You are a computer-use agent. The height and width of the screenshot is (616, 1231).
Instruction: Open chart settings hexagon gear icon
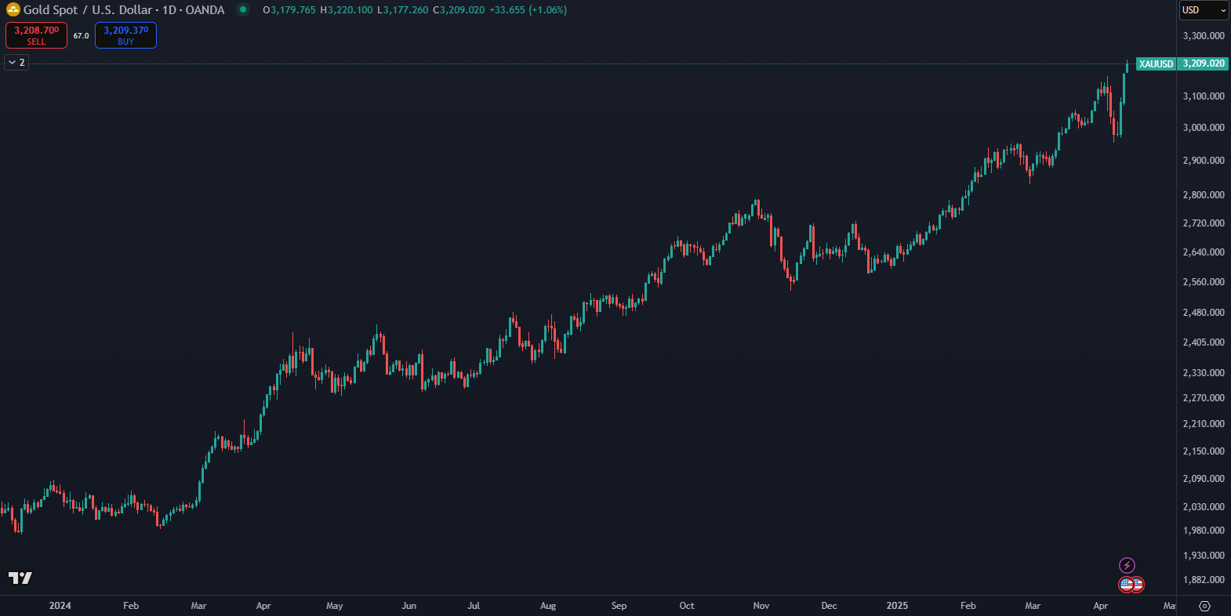pos(1205,606)
